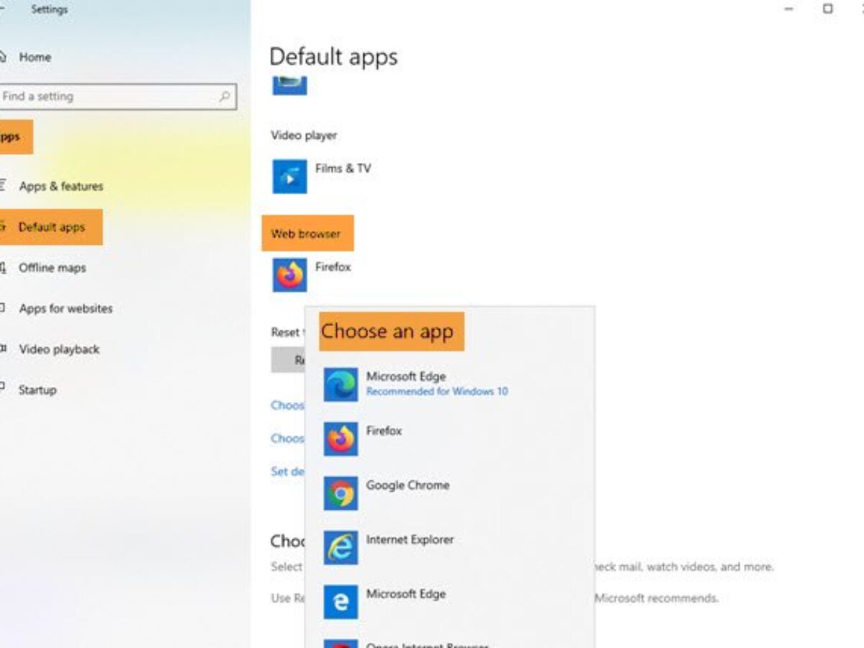Open Video playback settings
The image size is (864, 648).
tap(59, 349)
